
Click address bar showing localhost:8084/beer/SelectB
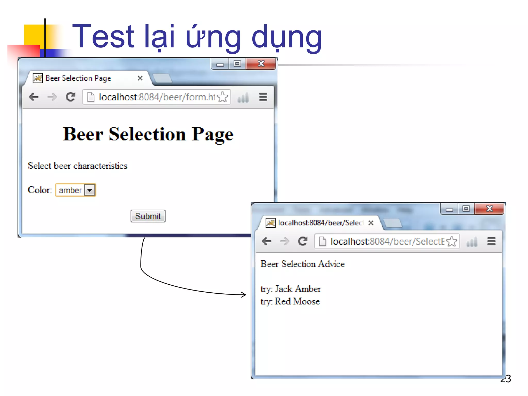coord(387,242)
